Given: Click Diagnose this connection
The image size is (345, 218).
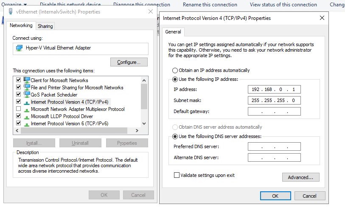Looking at the screenshot, I should (x=142, y=5).
